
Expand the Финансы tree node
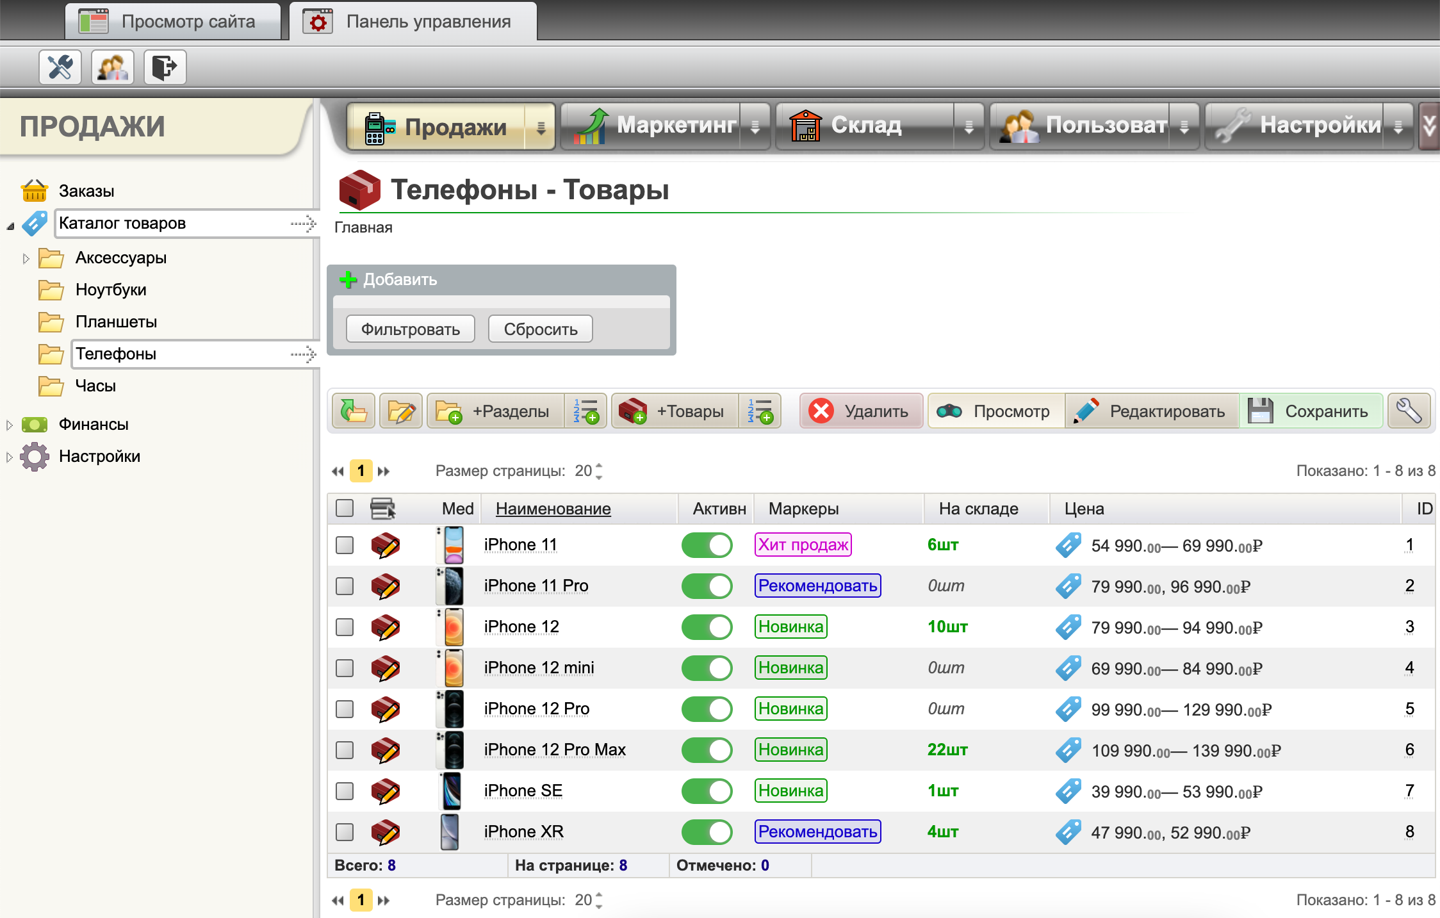pos(9,425)
